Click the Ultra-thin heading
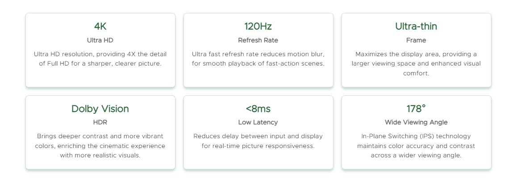Screen dimensions: 516x189 [x=416, y=26]
